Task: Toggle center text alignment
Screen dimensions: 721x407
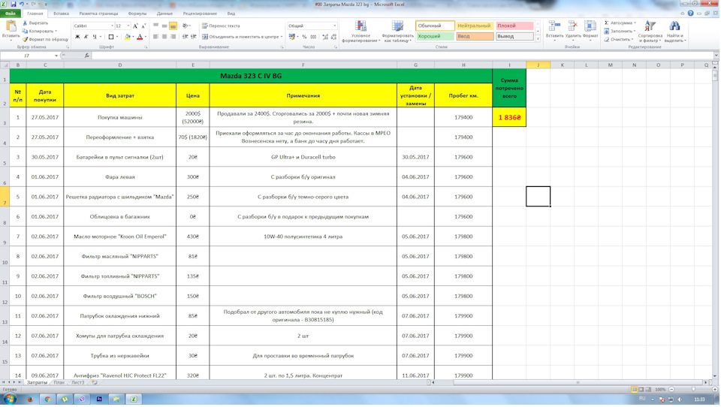Action: coord(164,37)
